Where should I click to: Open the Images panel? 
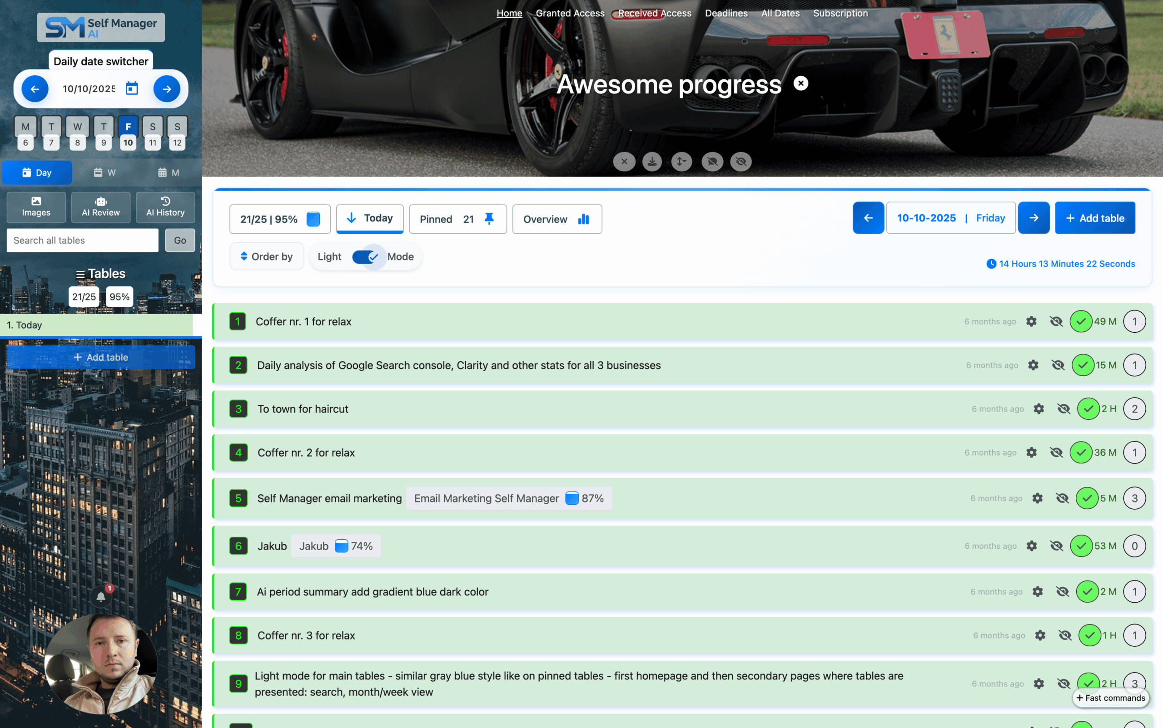click(36, 207)
